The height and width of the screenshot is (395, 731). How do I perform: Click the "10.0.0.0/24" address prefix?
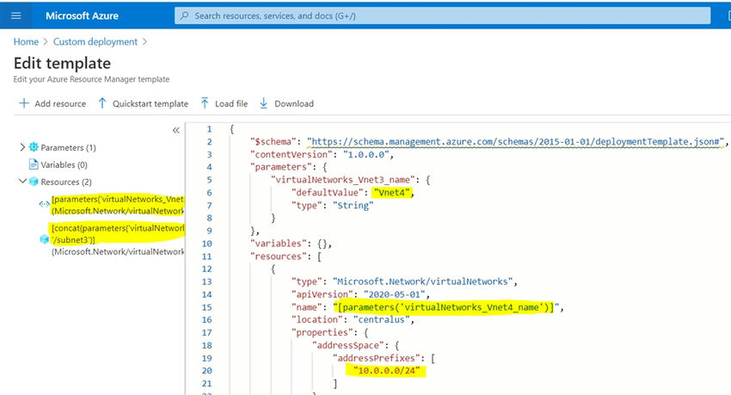point(386,371)
